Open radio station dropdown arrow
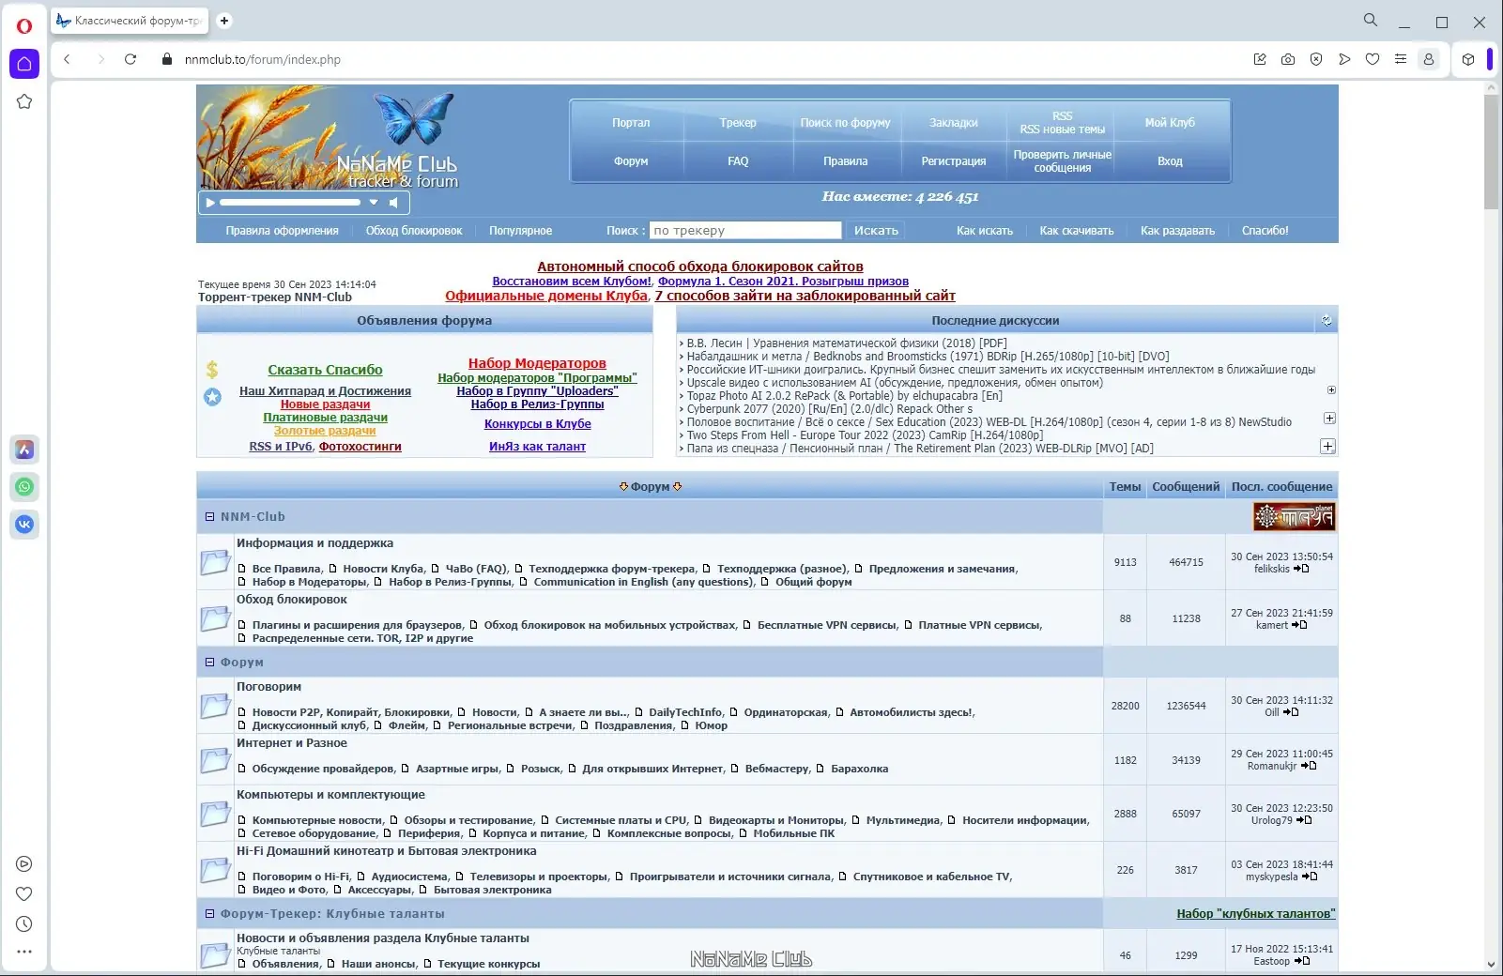Screen dimensions: 1503x976 point(374,203)
